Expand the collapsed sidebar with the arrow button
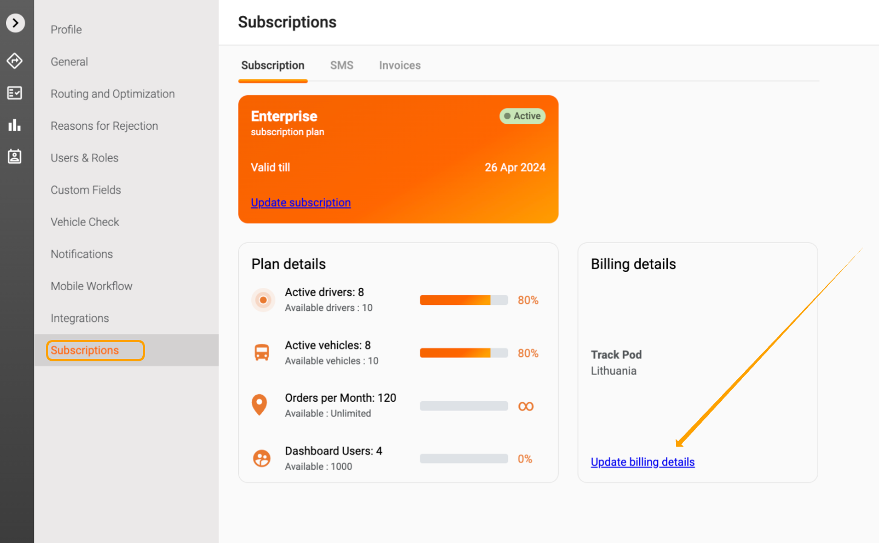 click(15, 23)
